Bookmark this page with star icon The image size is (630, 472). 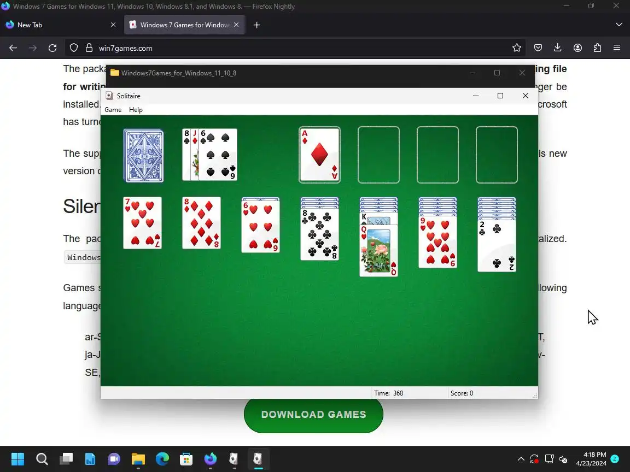tap(517, 48)
